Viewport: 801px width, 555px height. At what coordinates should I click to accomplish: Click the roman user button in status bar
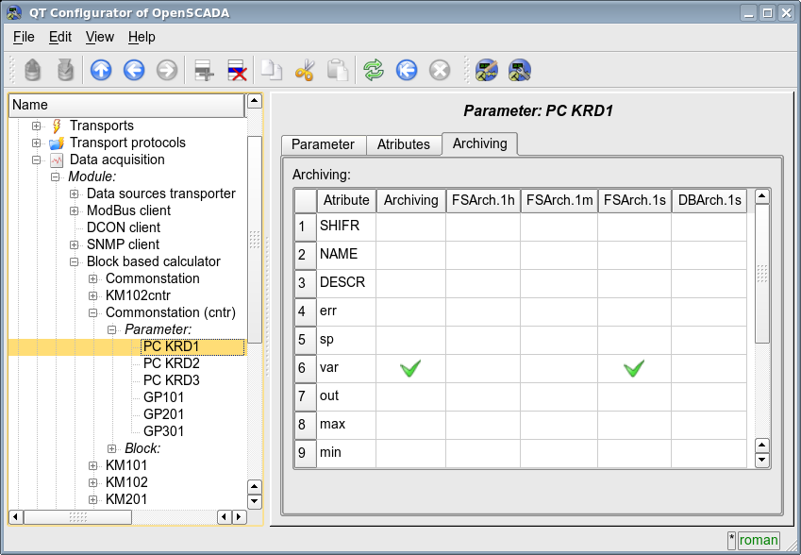pos(758,540)
